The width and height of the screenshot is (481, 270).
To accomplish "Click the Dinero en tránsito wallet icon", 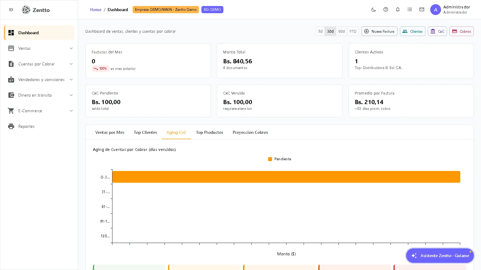I will tap(11, 95).
